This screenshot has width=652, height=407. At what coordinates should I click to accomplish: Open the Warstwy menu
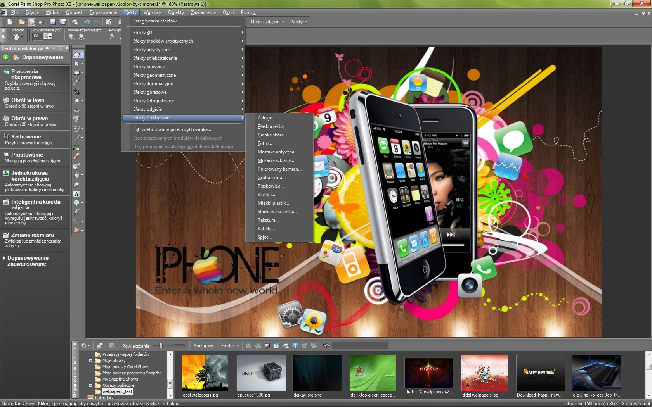point(152,12)
